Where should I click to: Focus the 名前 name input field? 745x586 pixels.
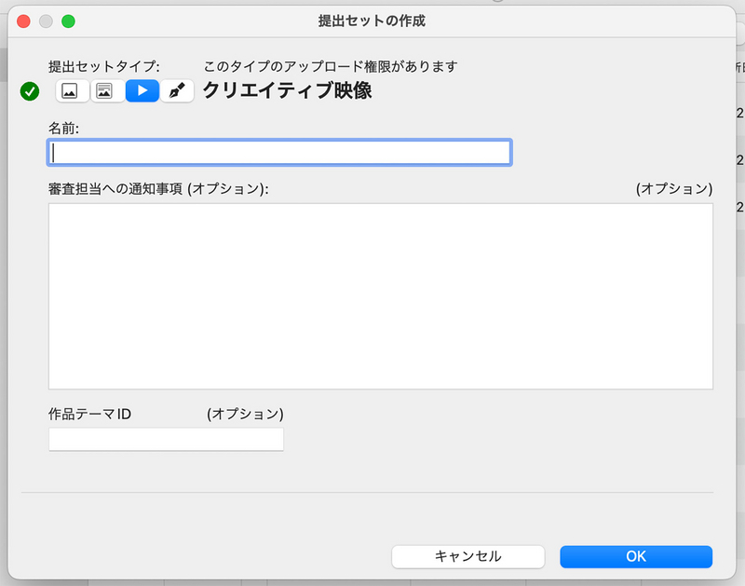(x=279, y=153)
